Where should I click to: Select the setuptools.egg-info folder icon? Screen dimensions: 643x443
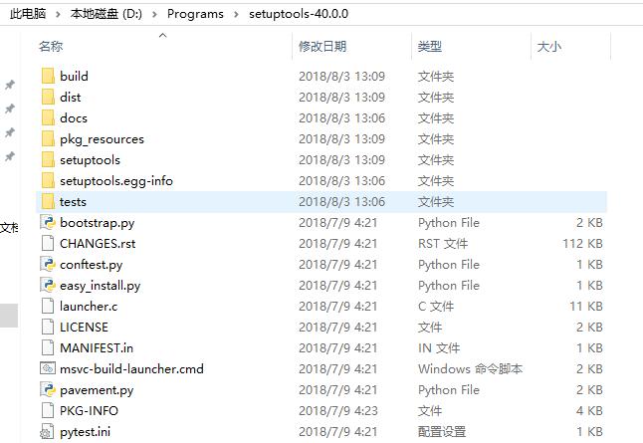pyautogui.click(x=48, y=181)
